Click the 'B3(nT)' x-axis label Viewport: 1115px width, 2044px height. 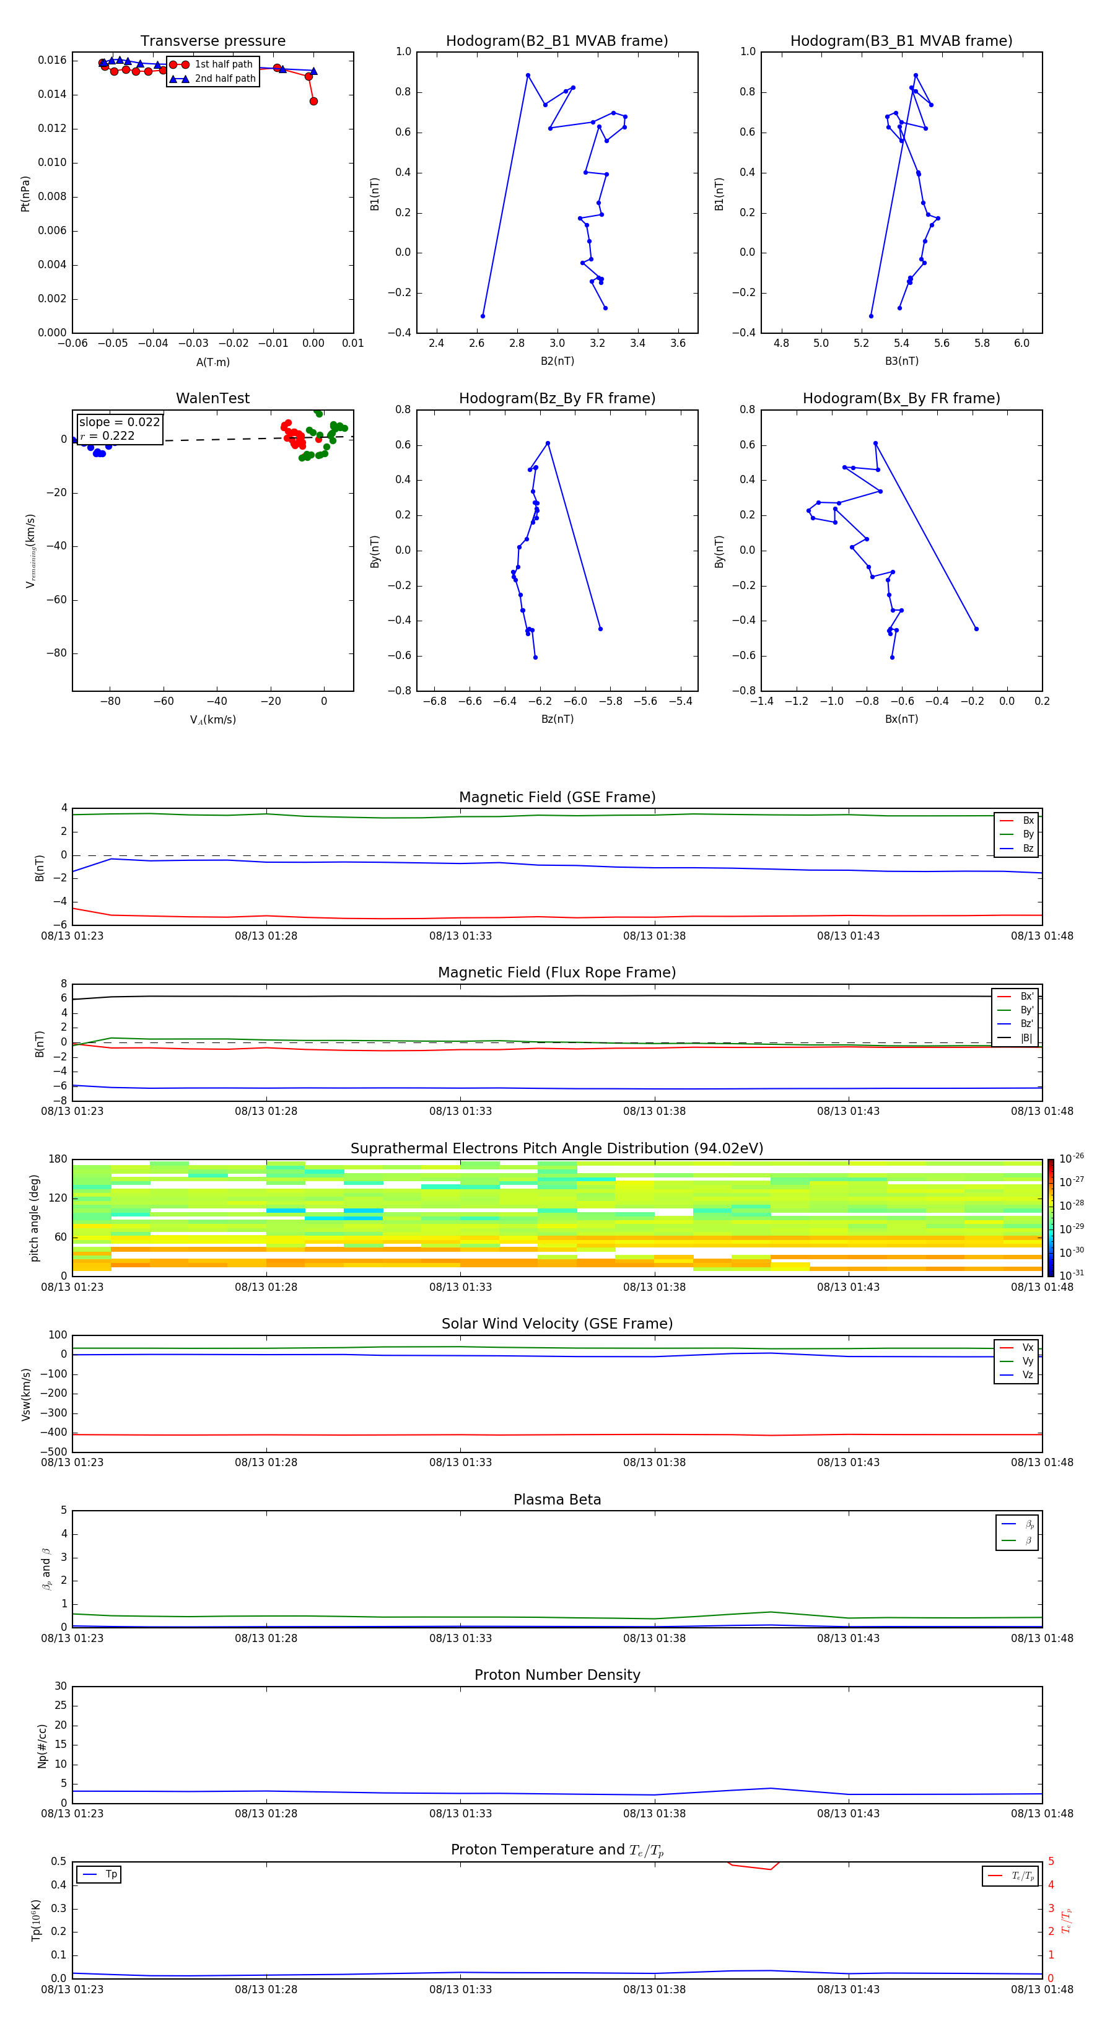(901, 361)
